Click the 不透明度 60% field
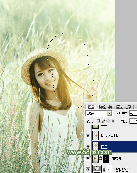137x173 pixels. (133, 113)
